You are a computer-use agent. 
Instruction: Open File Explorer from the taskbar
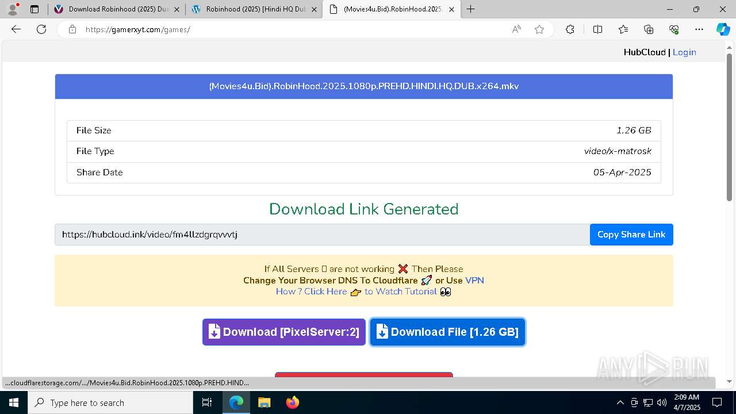(264, 402)
